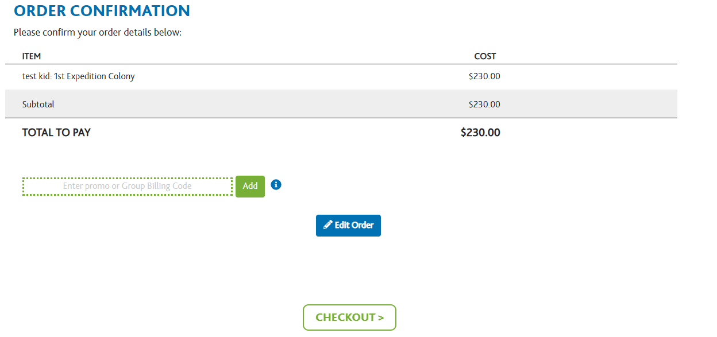The height and width of the screenshot is (337, 717).
Task: Click the 'Edit Order' text label
Action: point(354,225)
